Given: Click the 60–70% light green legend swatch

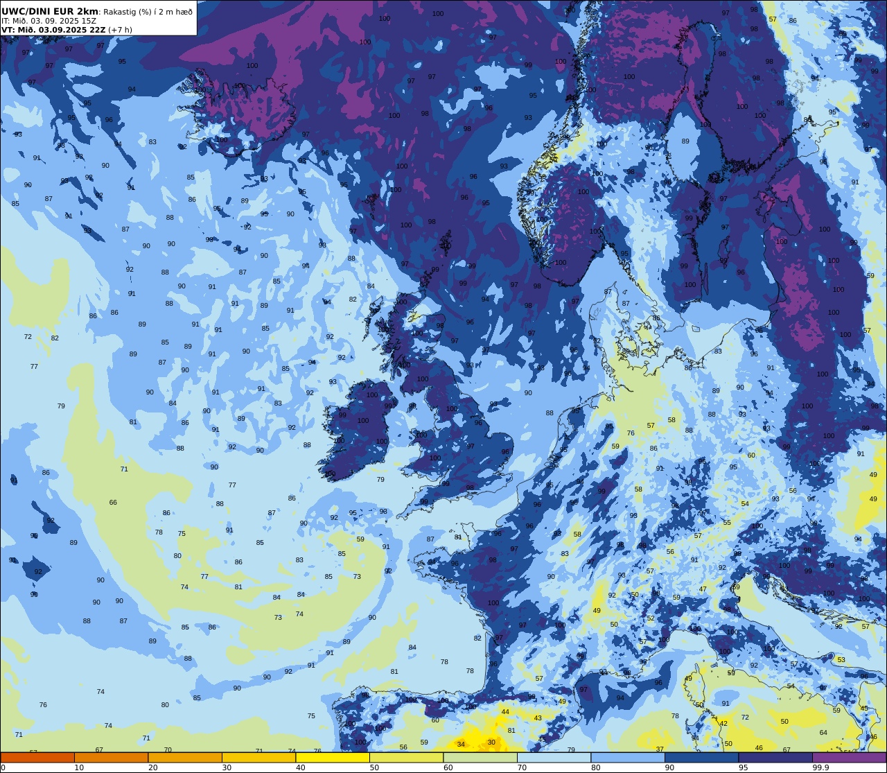Looking at the screenshot, I should tap(480, 758).
